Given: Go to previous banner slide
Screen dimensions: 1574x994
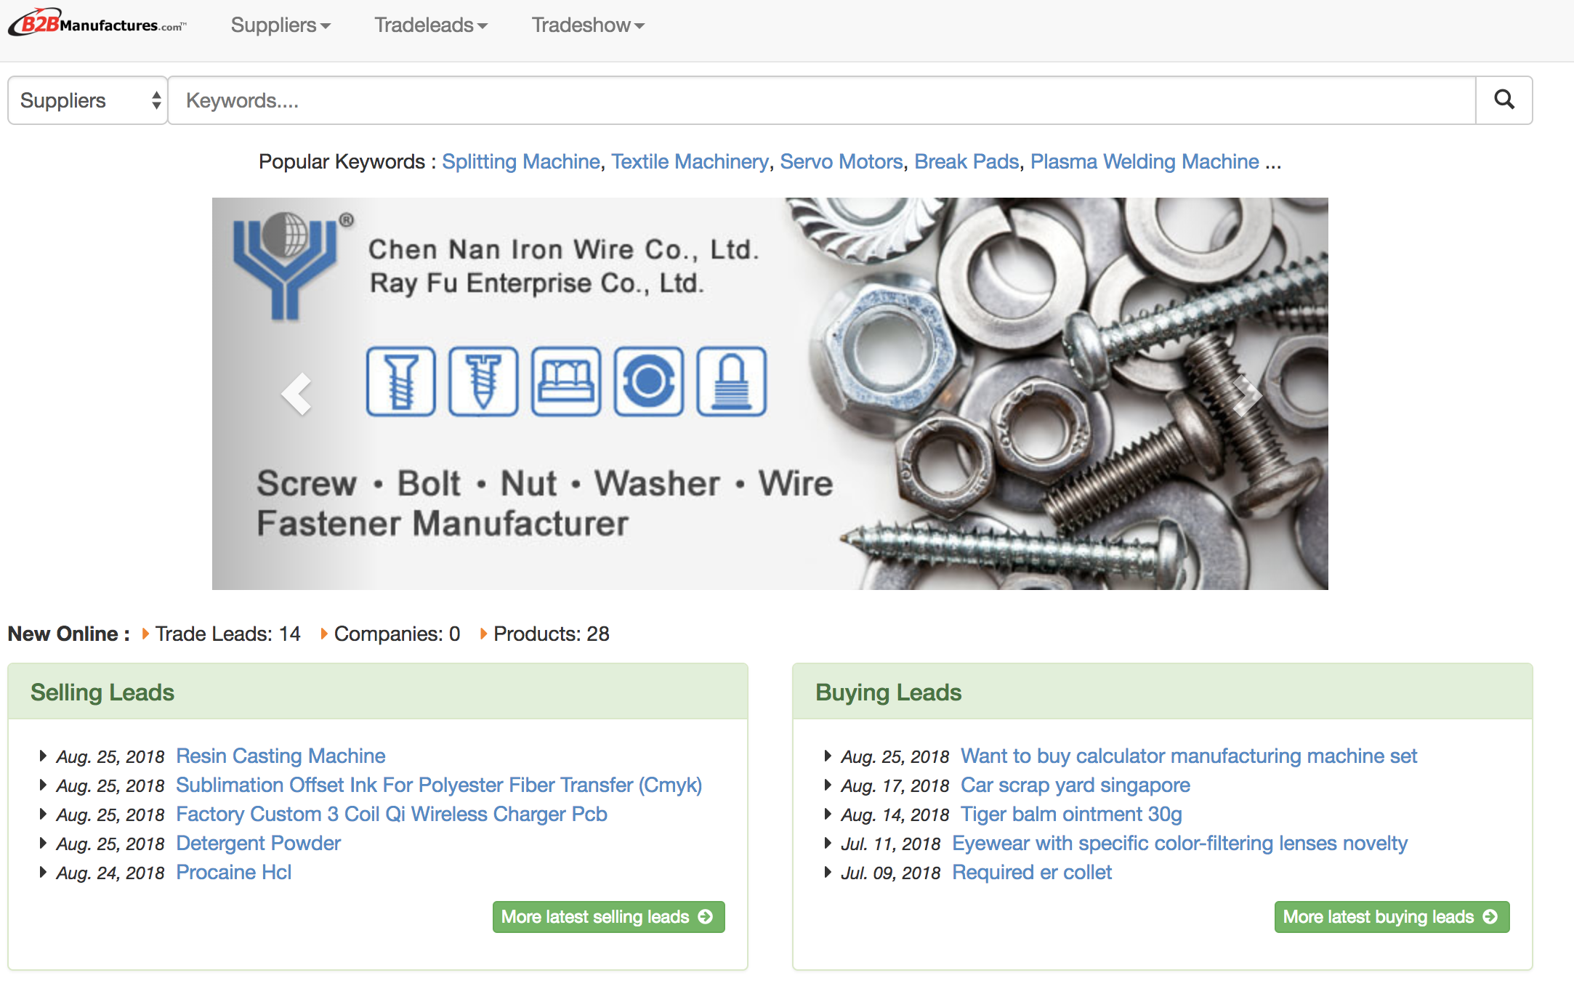Looking at the screenshot, I should tap(296, 394).
